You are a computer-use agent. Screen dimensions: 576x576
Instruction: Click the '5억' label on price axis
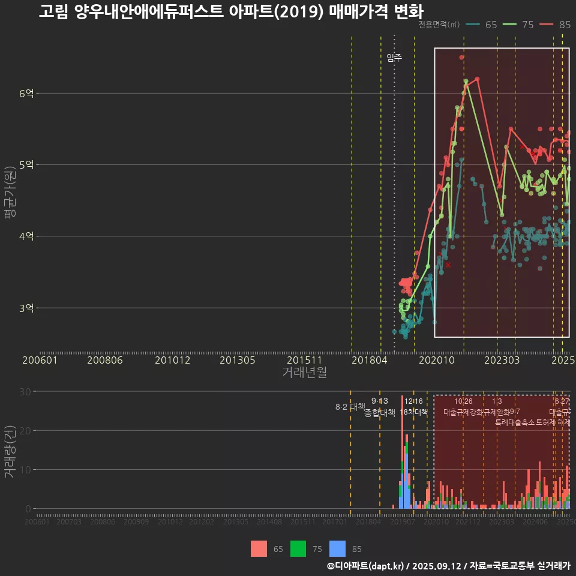pos(26,165)
